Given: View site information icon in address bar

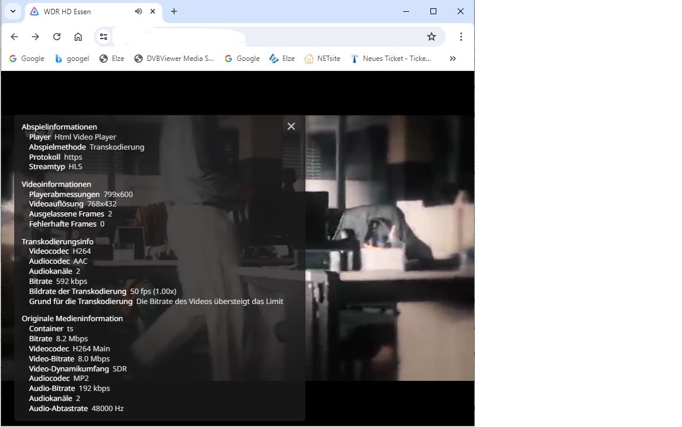Looking at the screenshot, I should tap(104, 37).
